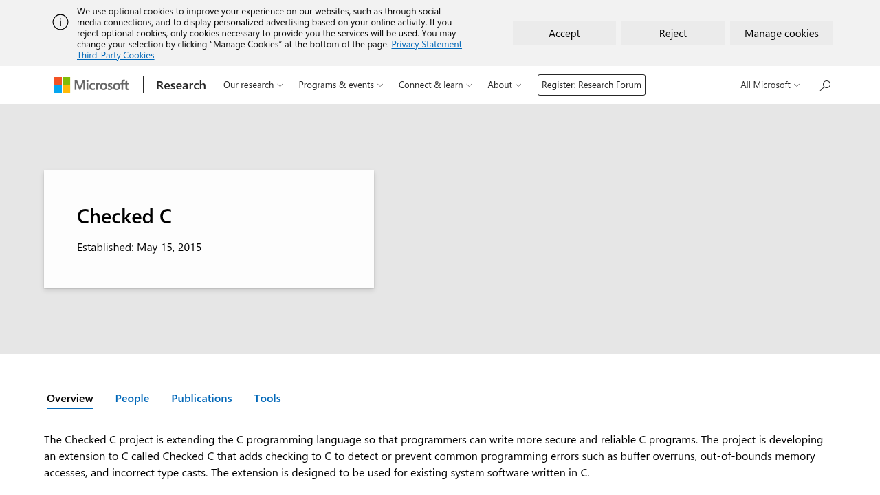Viewport: 880px width, 495px height.
Task: Click Manage cookies button
Action: click(782, 33)
